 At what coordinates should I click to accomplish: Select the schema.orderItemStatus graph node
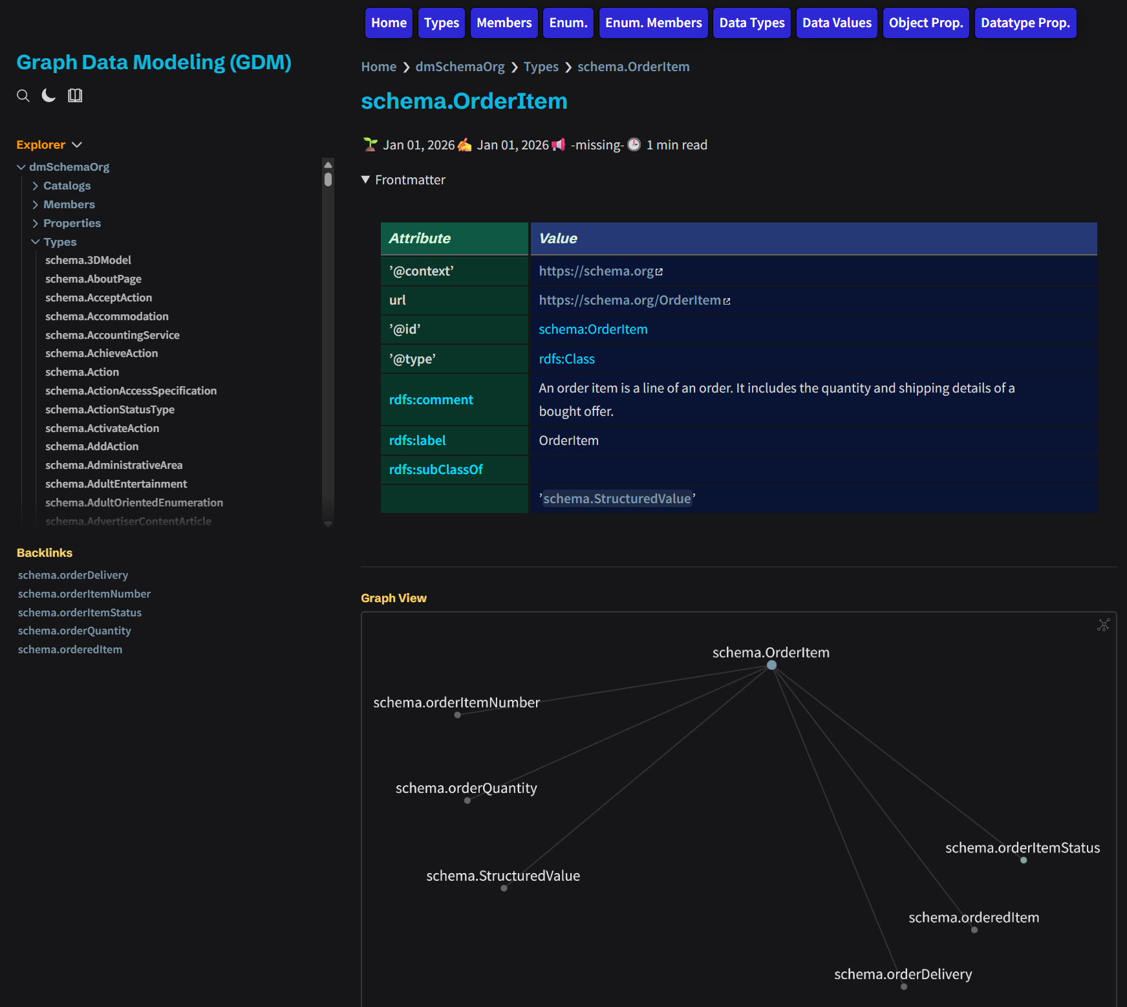click(x=1024, y=860)
